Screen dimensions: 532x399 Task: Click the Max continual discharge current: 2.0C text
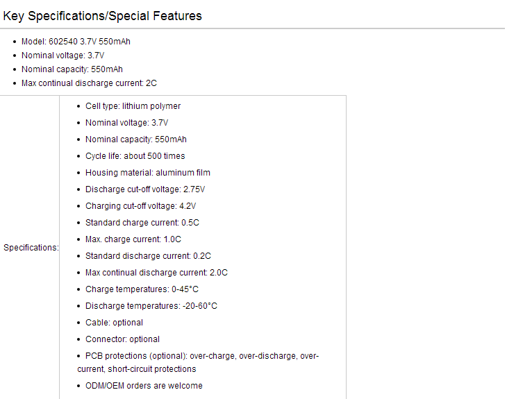pos(156,272)
